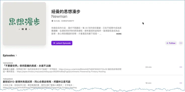The width and height of the screenshot is (185, 92).
Task: Expand description with MORE link
Action: pyautogui.click(x=119, y=34)
